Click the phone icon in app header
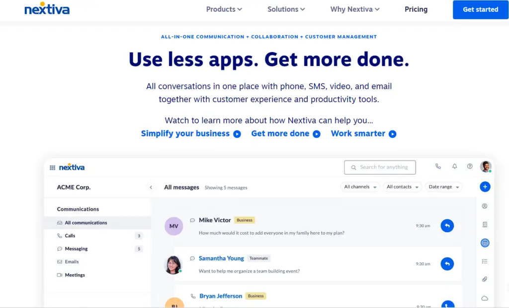 [438, 167]
